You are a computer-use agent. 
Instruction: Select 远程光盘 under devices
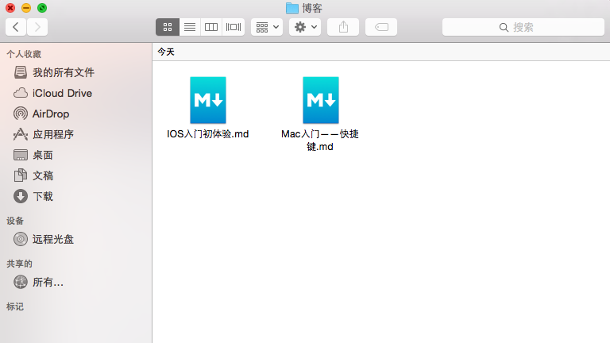[x=76, y=239]
